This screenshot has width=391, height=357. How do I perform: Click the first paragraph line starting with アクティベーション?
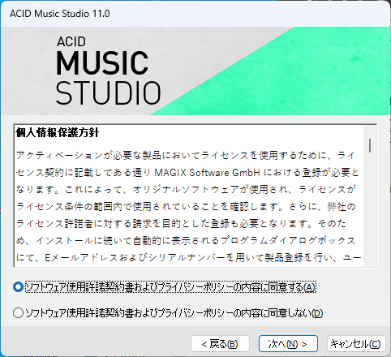(186, 156)
